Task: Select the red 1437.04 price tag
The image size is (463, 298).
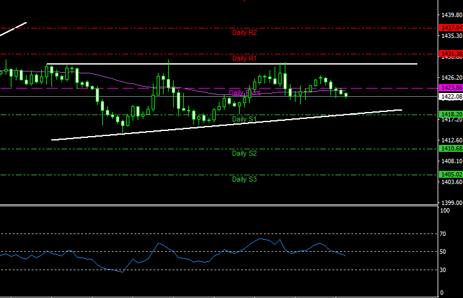Action: coord(451,28)
